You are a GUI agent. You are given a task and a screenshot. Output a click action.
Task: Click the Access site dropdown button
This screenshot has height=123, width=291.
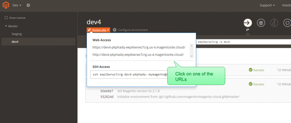pos(98,30)
